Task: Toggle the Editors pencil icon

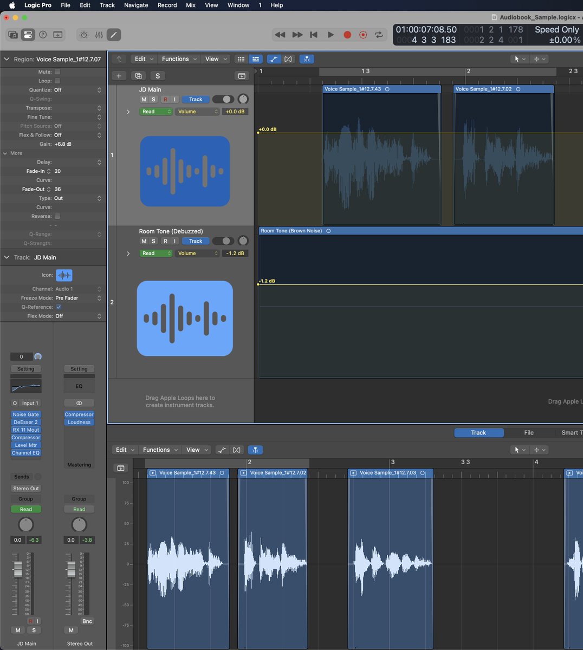Action: click(x=114, y=35)
